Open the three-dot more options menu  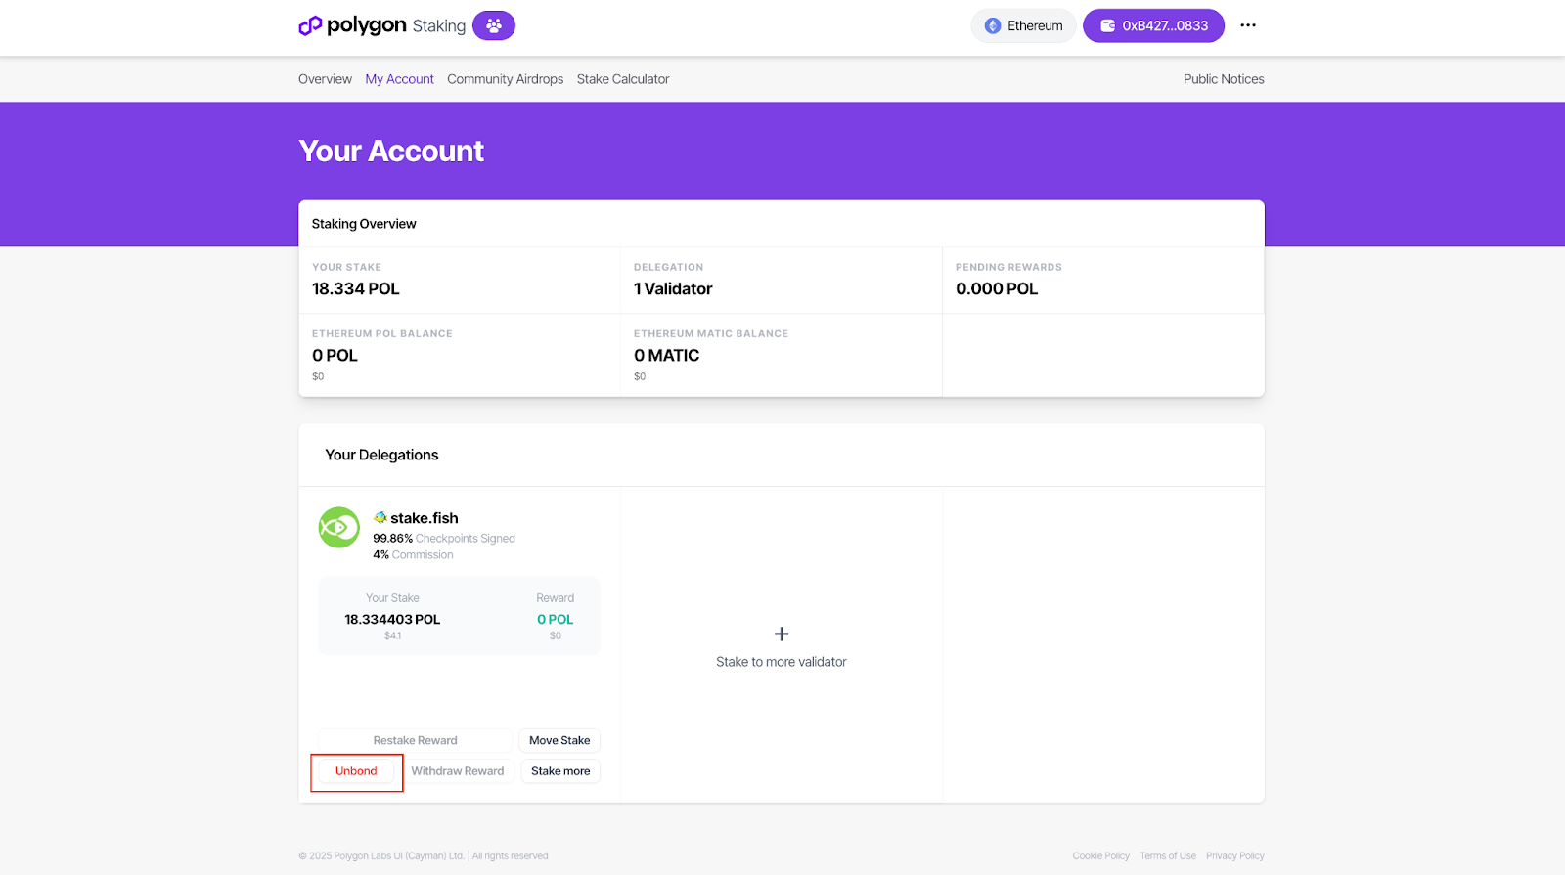click(1248, 25)
